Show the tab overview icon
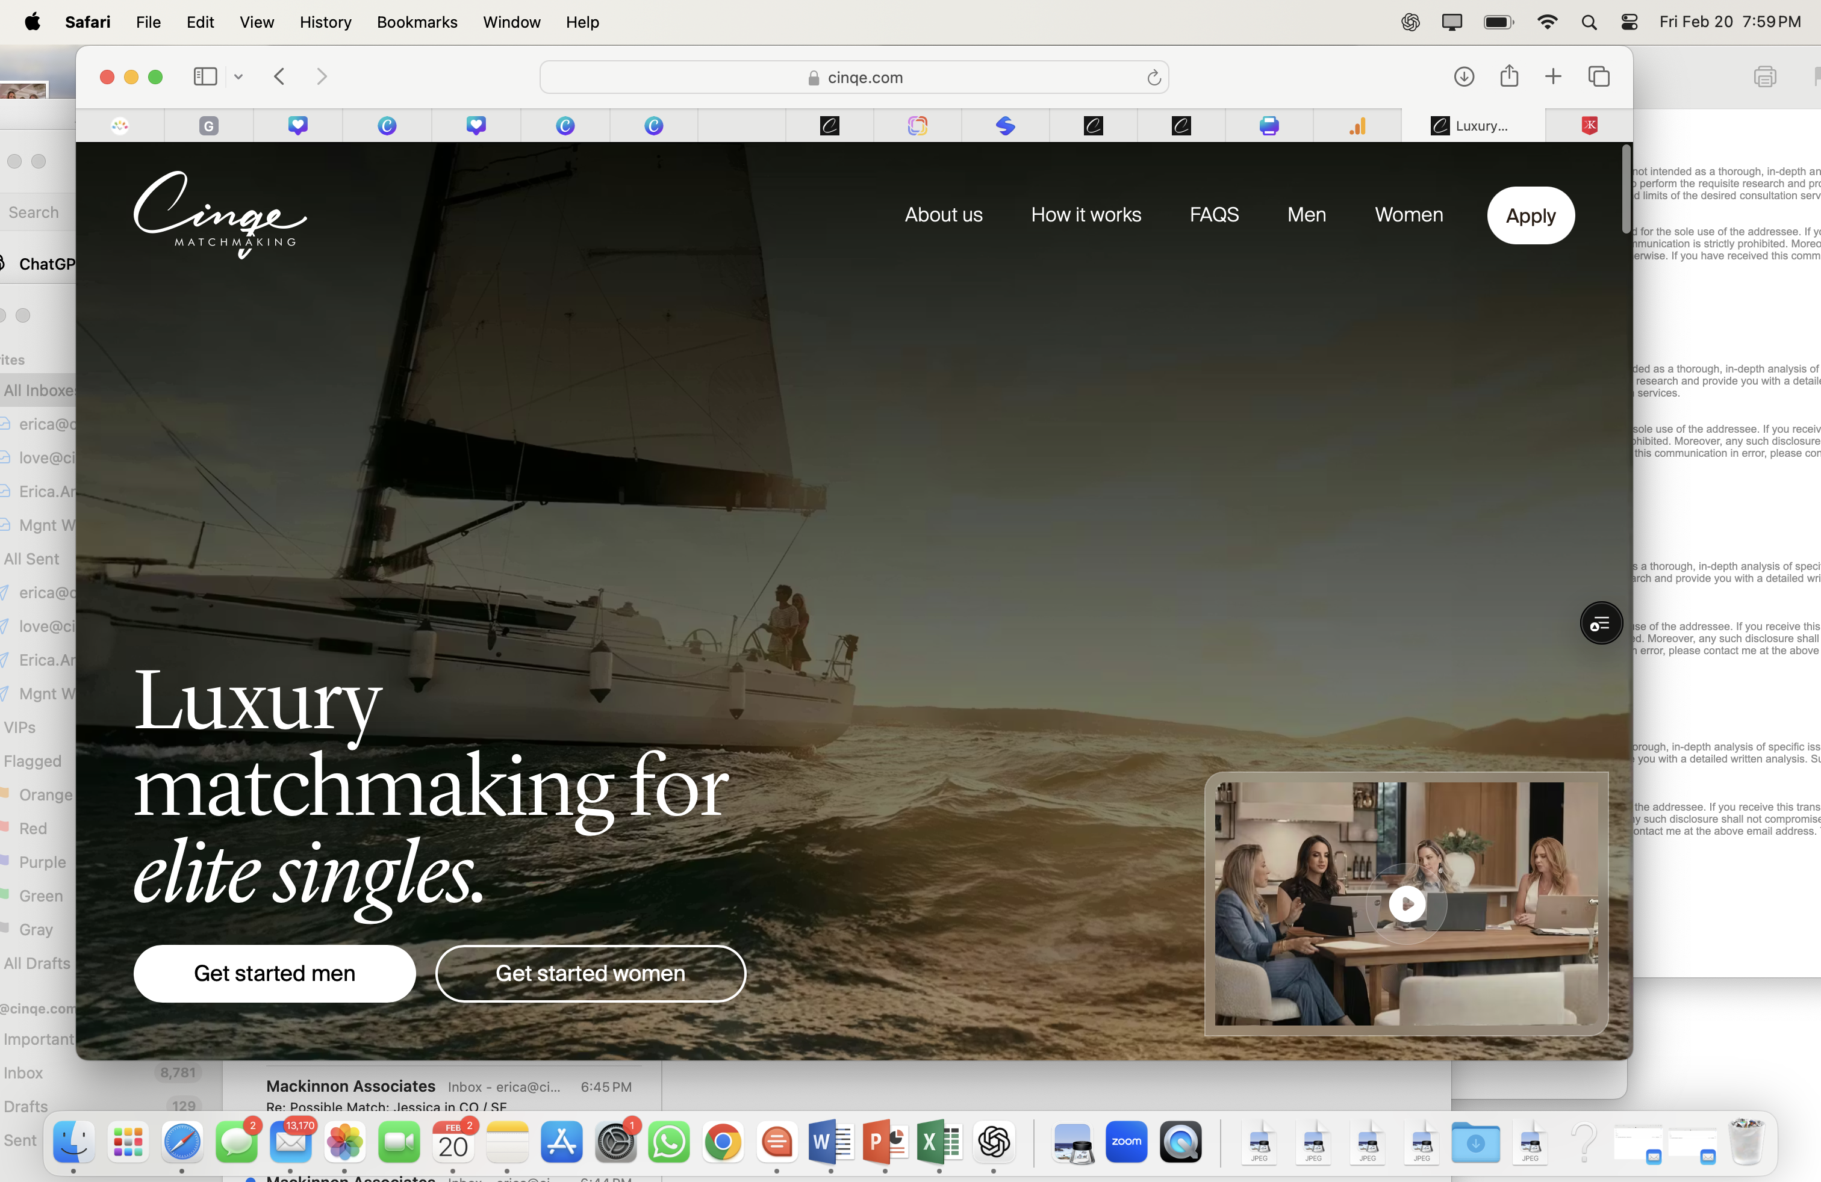 coord(1599,76)
